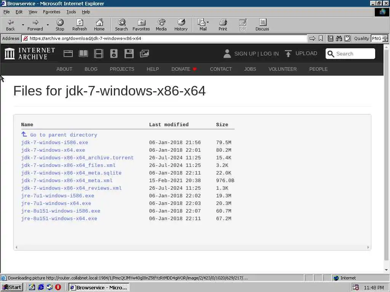Open jdk-7-windows-x86-x64_files.xml
The width and height of the screenshot is (390, 292).
click(x=69, y=165)
